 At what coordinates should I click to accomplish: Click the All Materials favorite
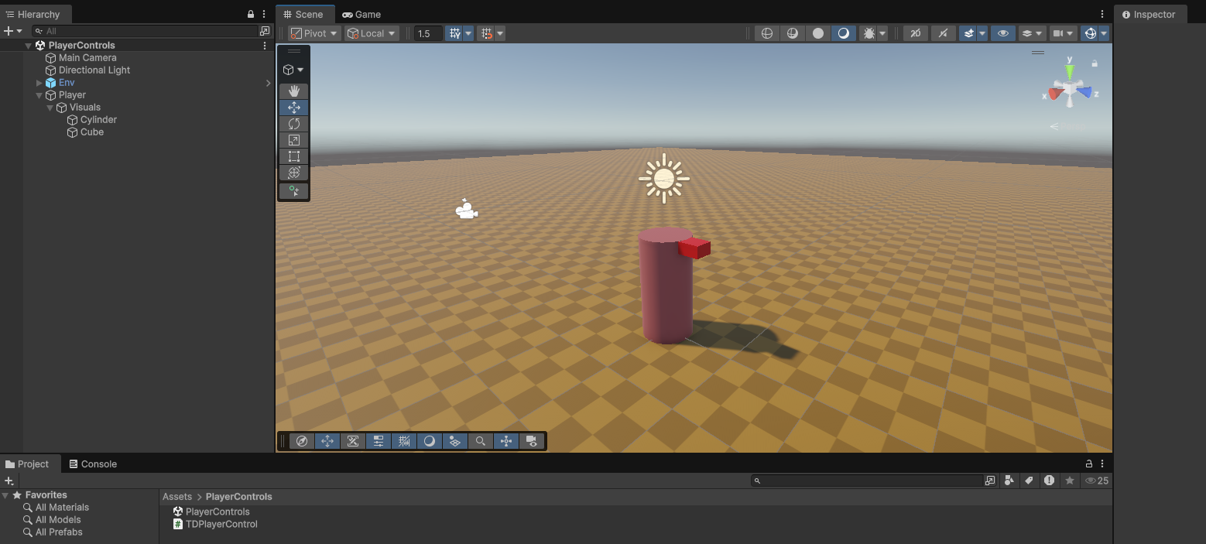pos(62,508)
